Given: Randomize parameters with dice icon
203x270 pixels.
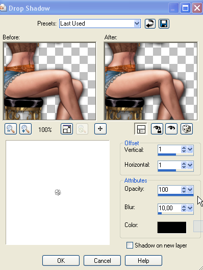Looking at the screenshot, I should click(187, 129).
